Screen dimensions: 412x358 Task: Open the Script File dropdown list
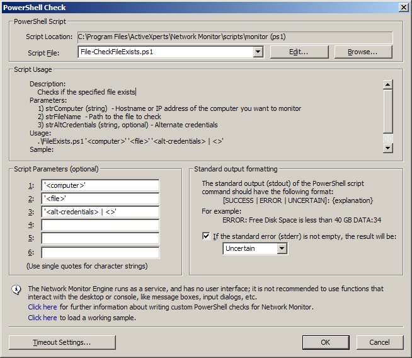pos(258,52)
